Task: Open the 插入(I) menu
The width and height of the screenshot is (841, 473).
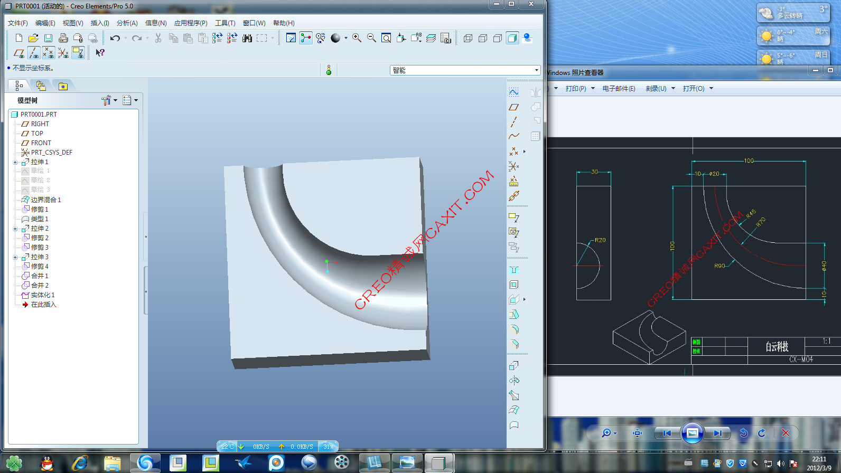Action: point(100,23)
